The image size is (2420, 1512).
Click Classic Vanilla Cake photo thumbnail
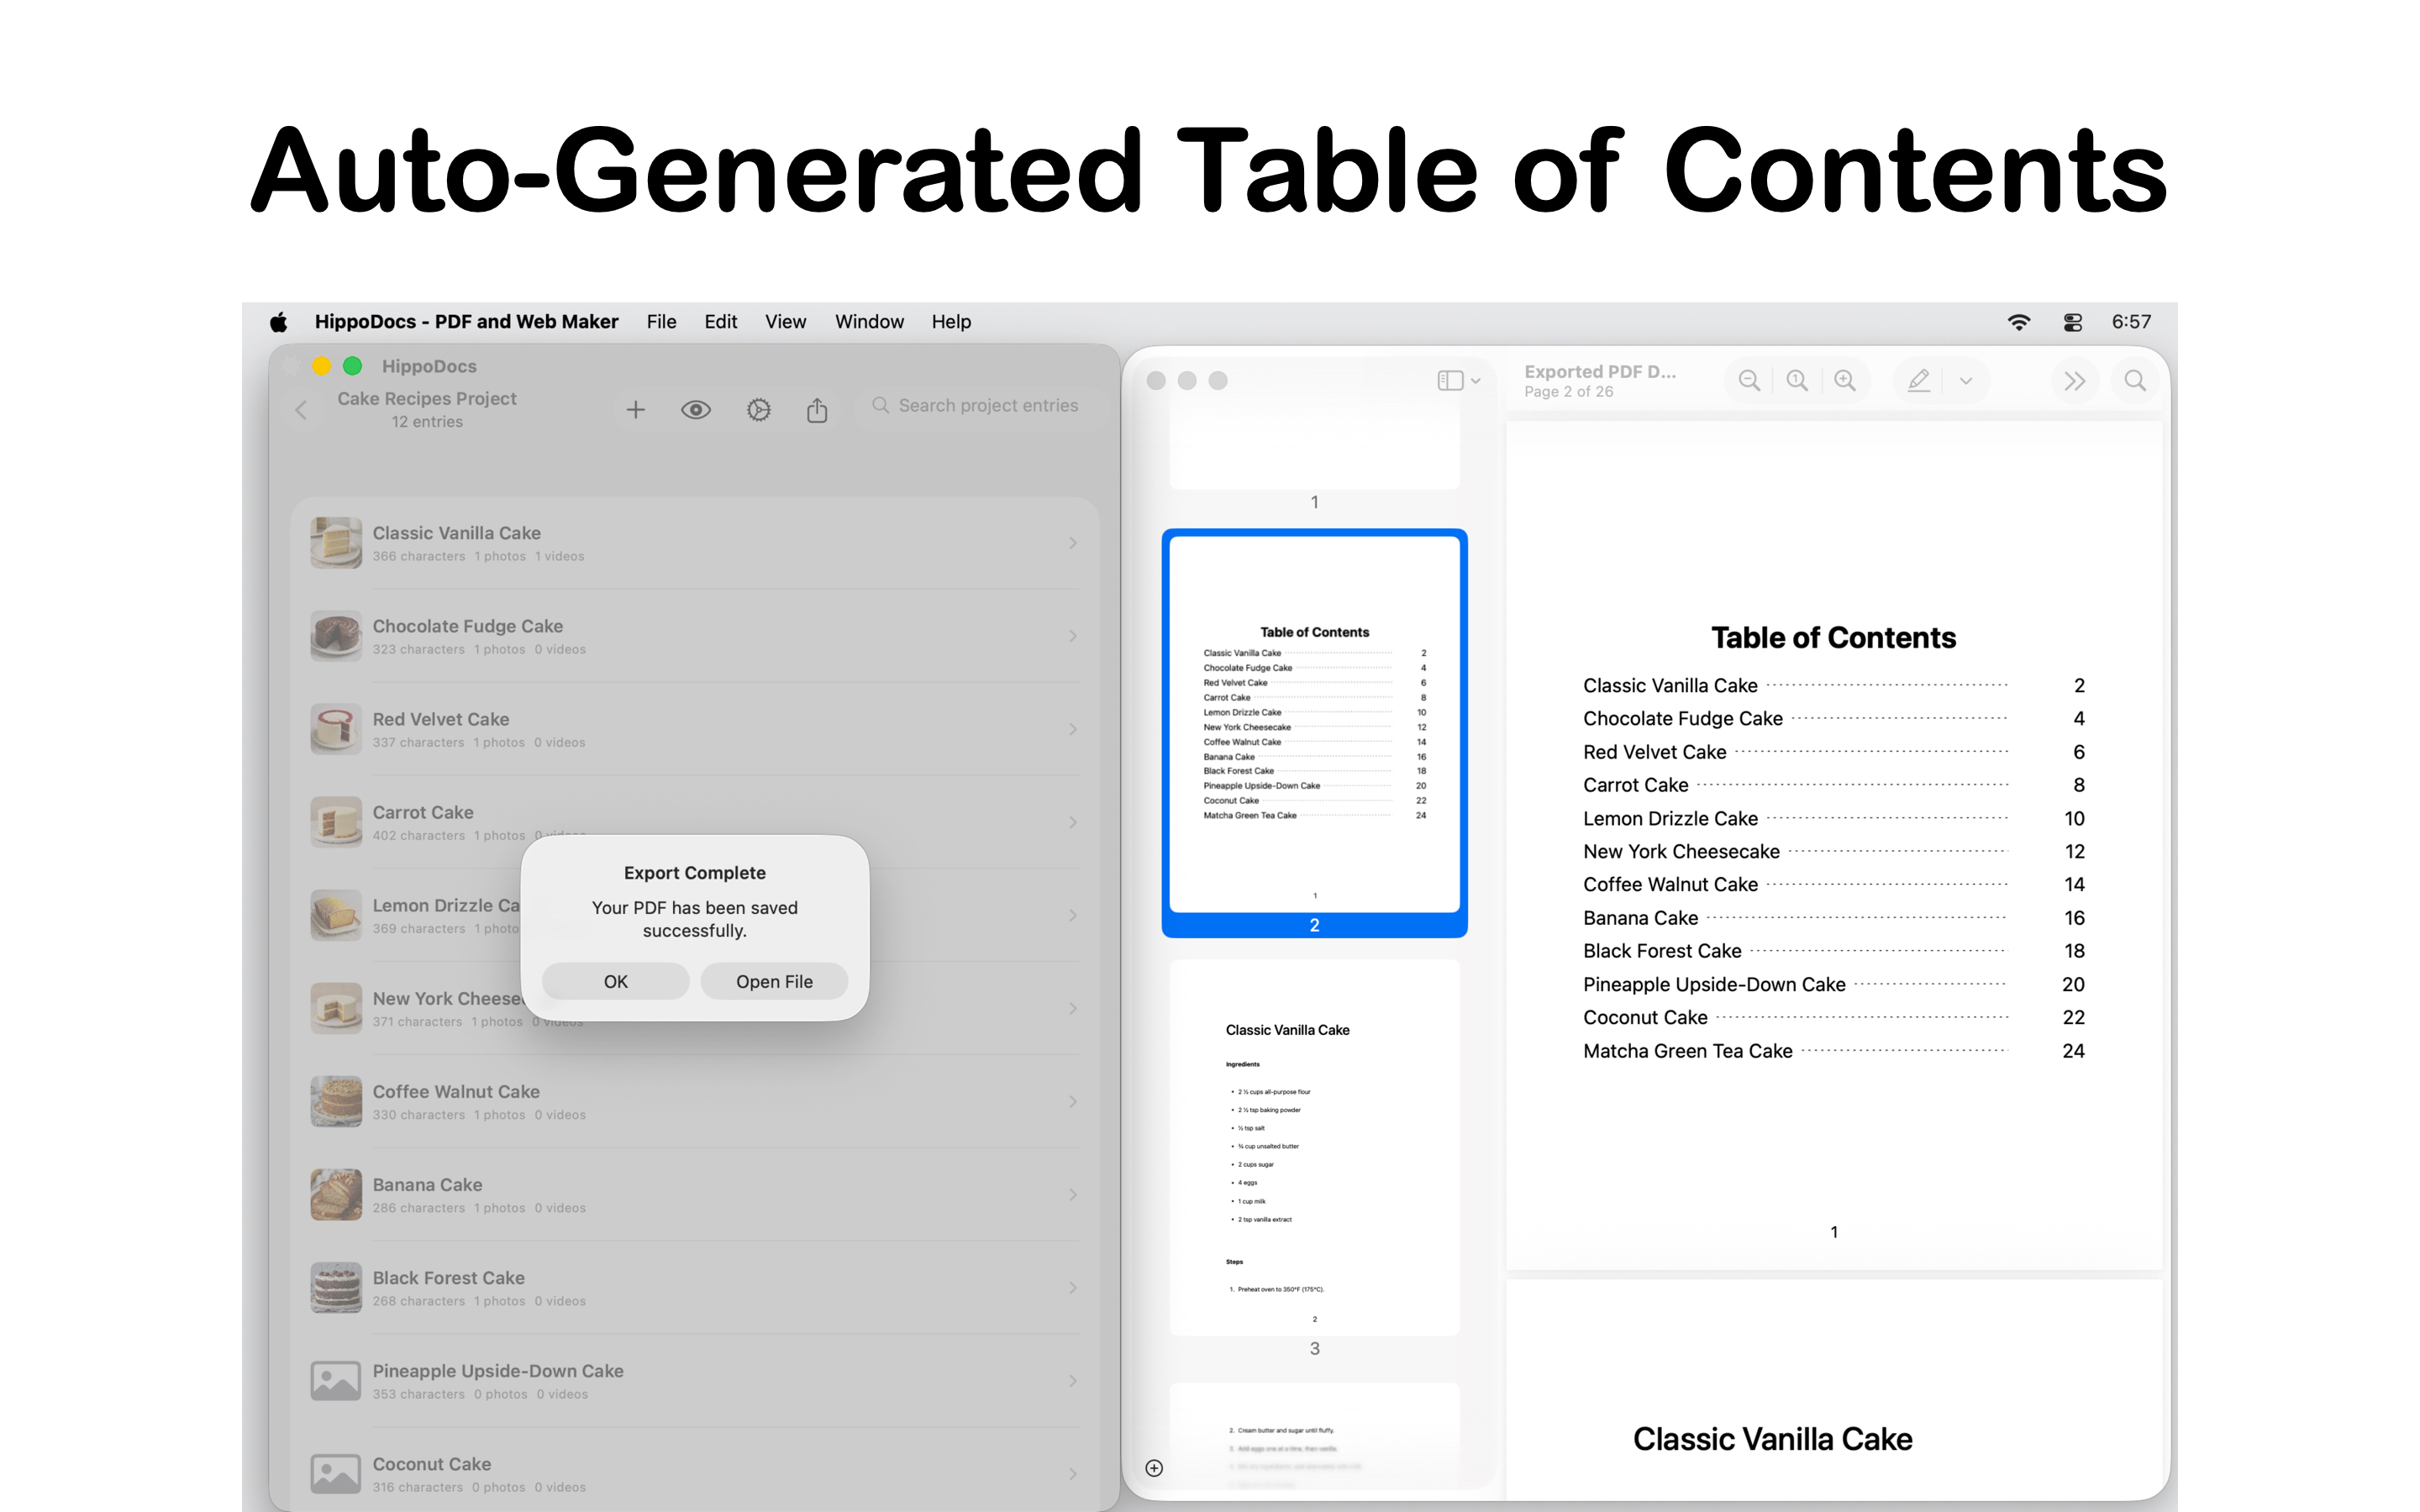point(336,543)
